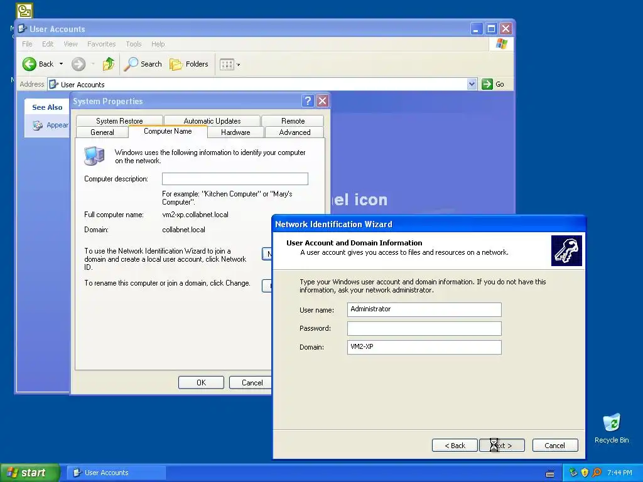Viewport: 643px width, 482px height.
Task: Click the desktop icon at top left corner
Action: pos(24,10)
